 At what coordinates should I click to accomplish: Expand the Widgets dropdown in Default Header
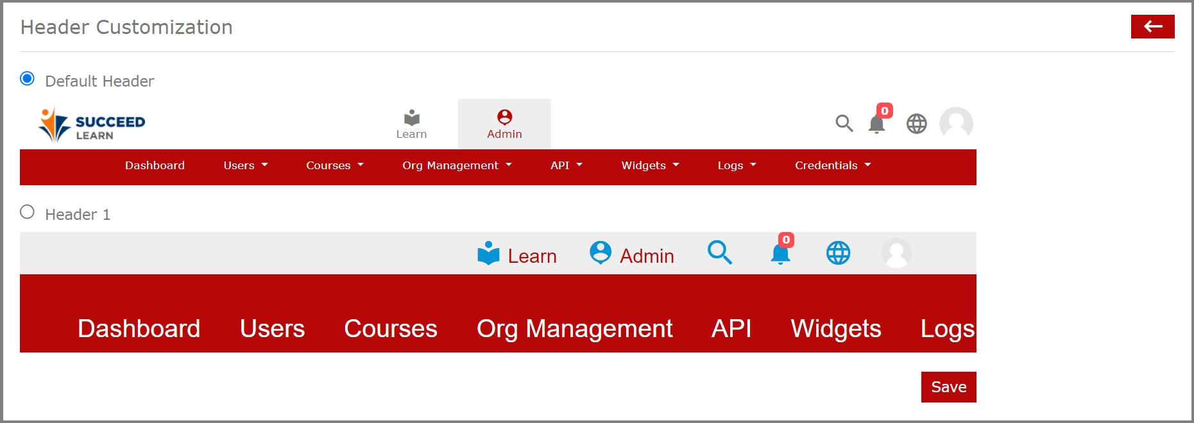(x=650, y=165)
